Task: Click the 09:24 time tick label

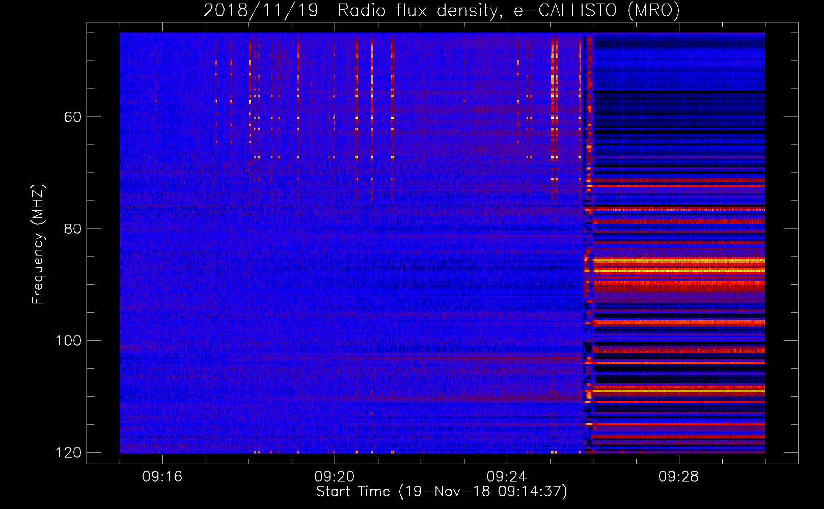Action: coord(507,477)
